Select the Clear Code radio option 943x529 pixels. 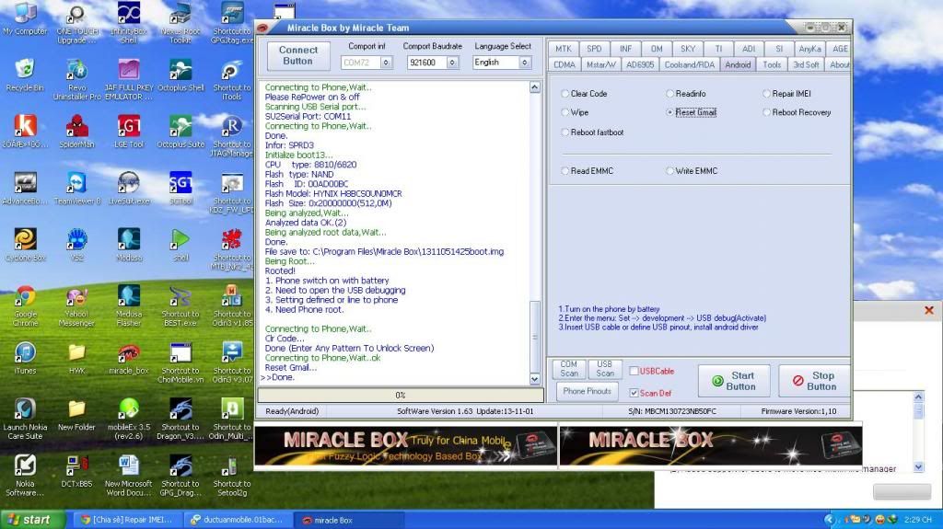tap(565, 94)
